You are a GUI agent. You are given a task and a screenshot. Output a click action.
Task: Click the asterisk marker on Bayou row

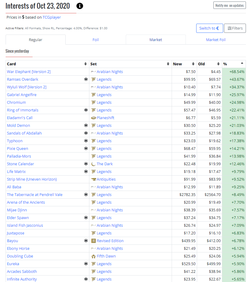(86, 241)
